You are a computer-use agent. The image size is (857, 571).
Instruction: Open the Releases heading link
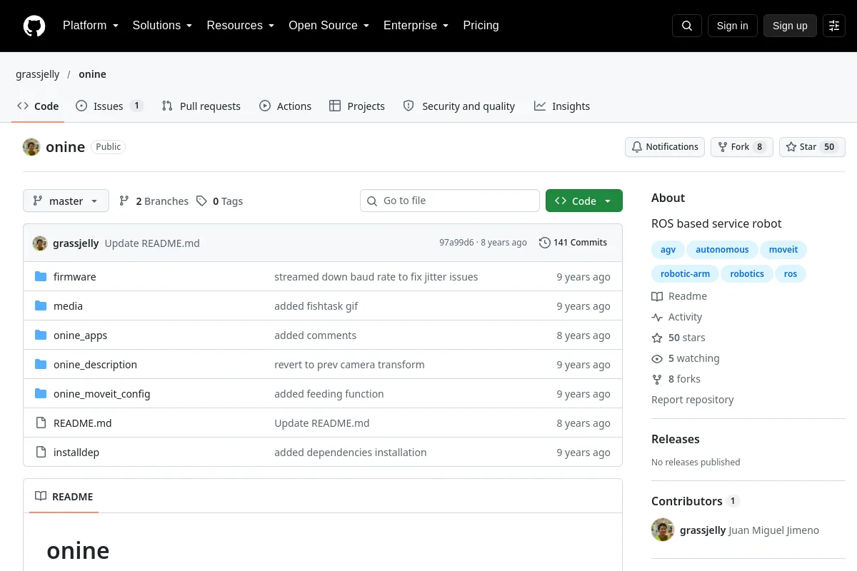pyautogui.click(x=676, y=439)
